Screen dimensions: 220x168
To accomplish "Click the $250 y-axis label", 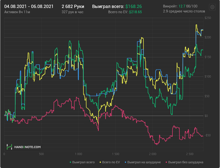I will 208,18.
